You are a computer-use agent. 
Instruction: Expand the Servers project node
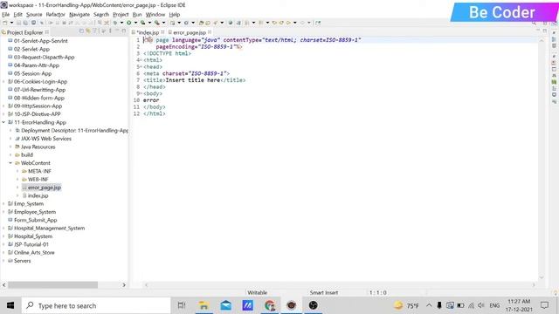coord(3,261)
